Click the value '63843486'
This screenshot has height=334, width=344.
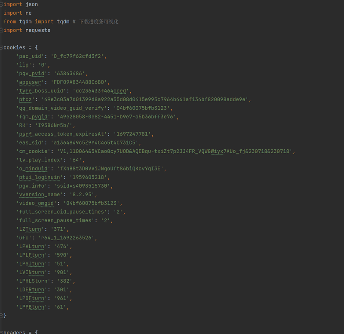coord(69,74)
